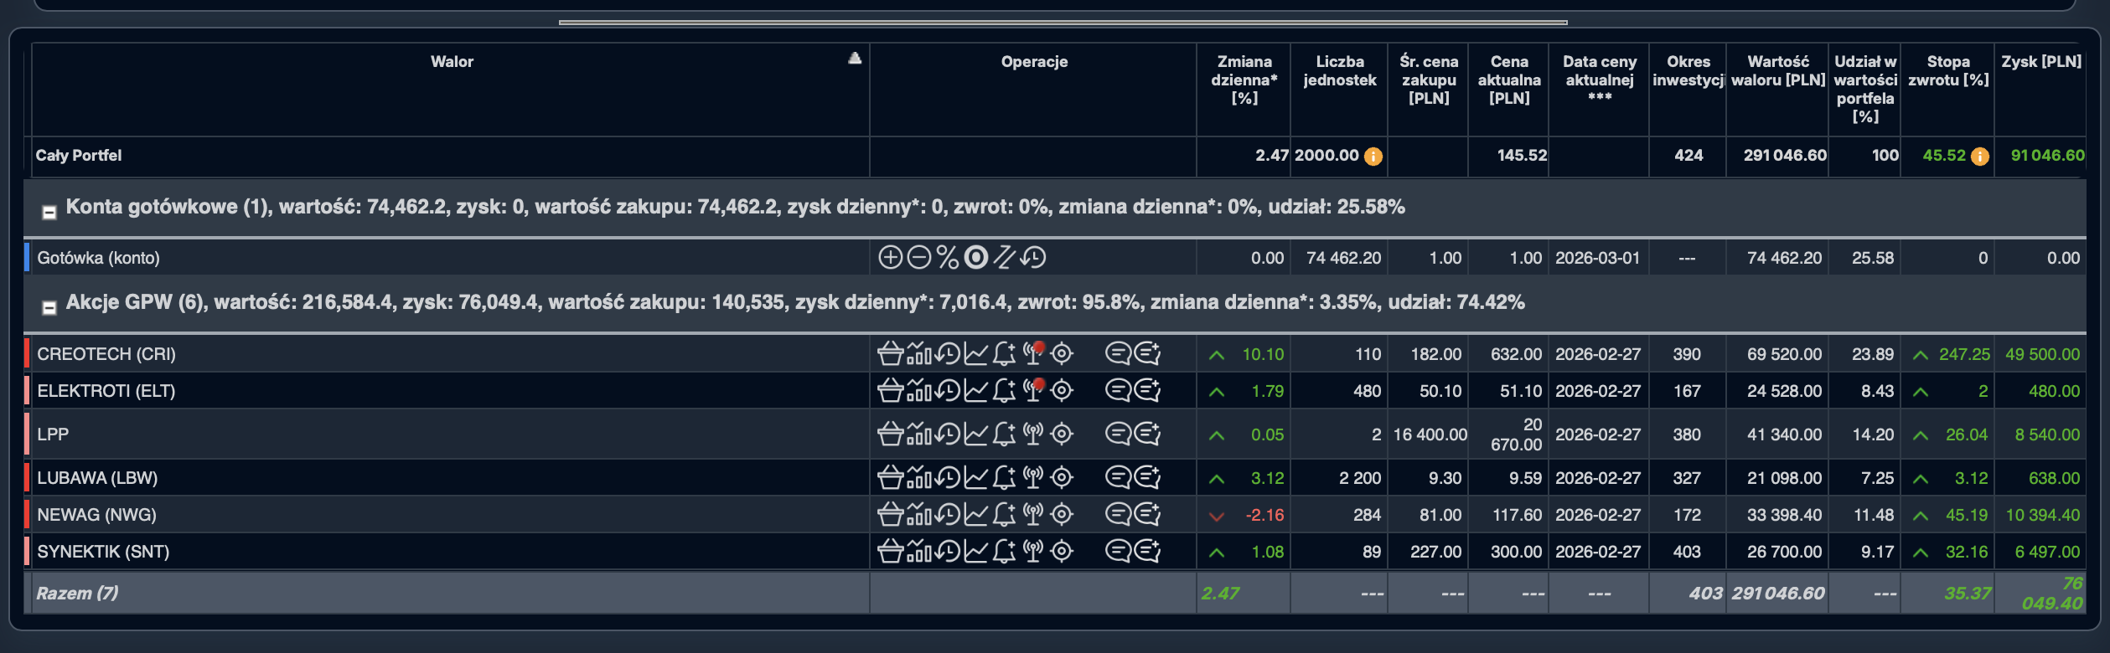Click the Stopa zwrotu column header
2110x653 pixels.
(x=1947, y=71)
